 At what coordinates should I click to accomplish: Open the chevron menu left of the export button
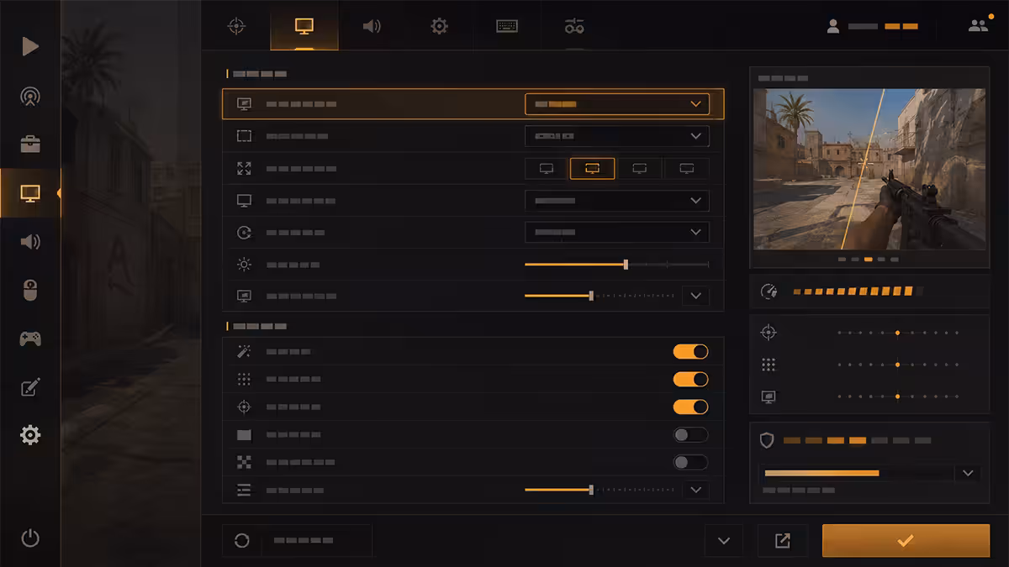coord(724,541)
